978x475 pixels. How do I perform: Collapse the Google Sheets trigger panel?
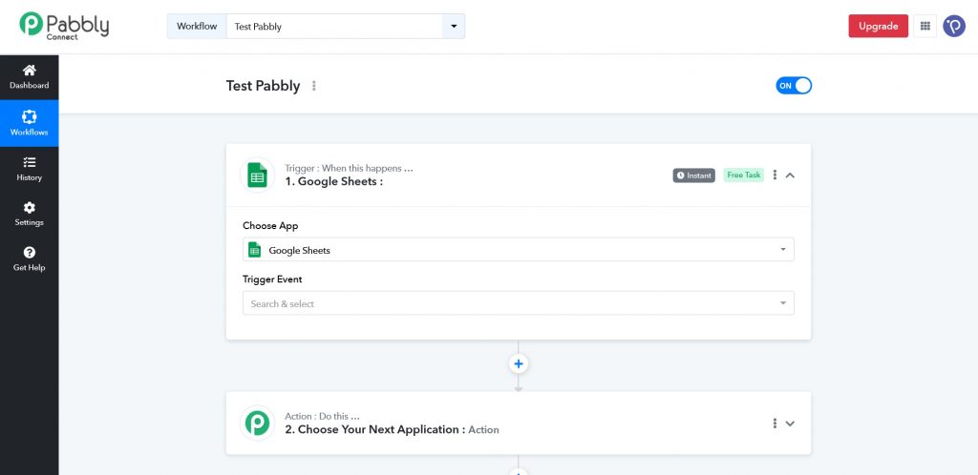click(790, 176)
